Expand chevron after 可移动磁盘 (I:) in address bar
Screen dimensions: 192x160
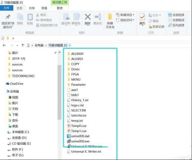click(x=70, y=45)
